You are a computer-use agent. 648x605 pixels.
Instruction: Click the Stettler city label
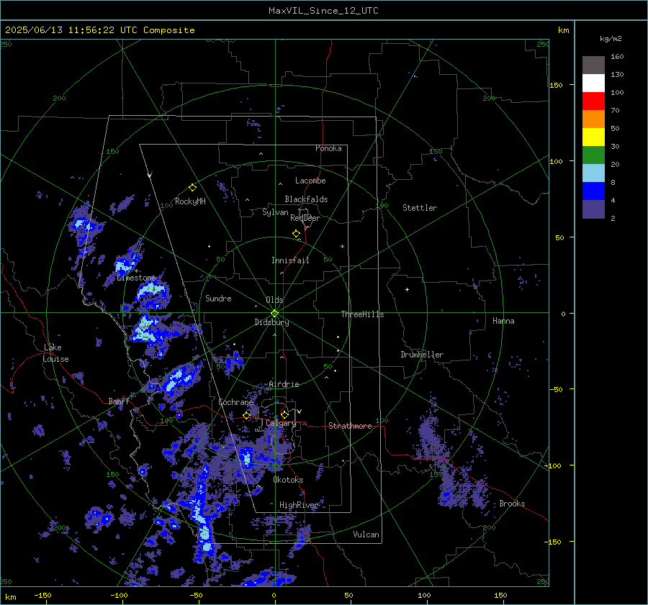point(420,208)
